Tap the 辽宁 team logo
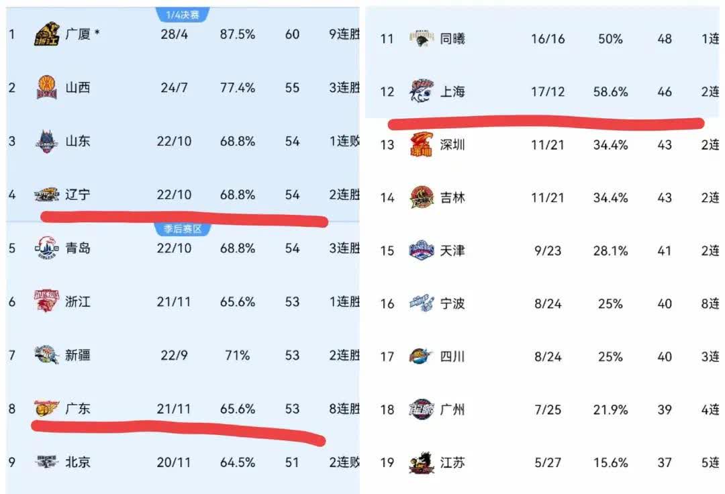 [x=47, y=195]
